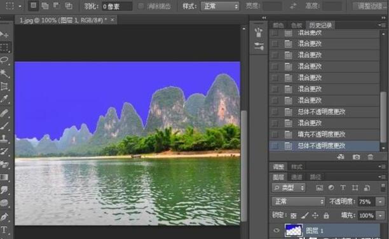
Task: Click the 羽化 feather input field
Action: 117,6
